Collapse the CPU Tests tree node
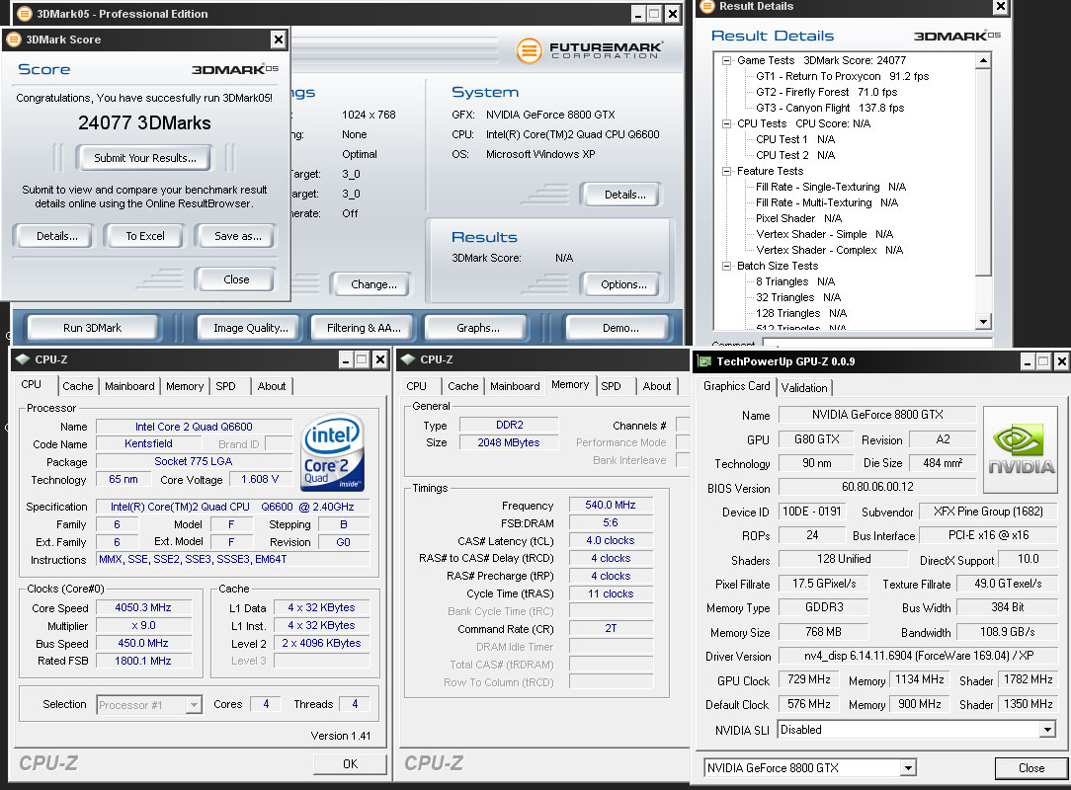 click(727, 123)
